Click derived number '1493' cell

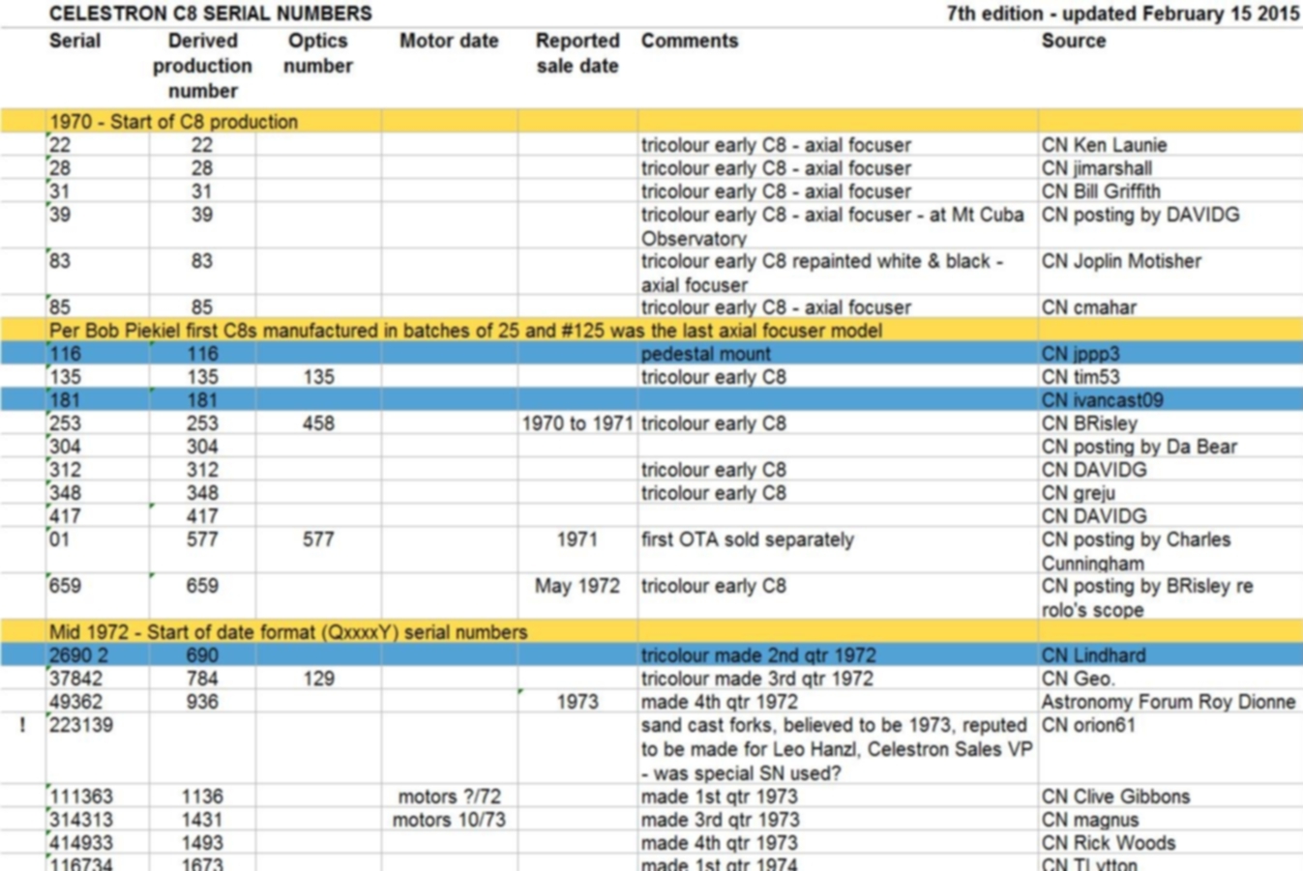click(202, 843)
